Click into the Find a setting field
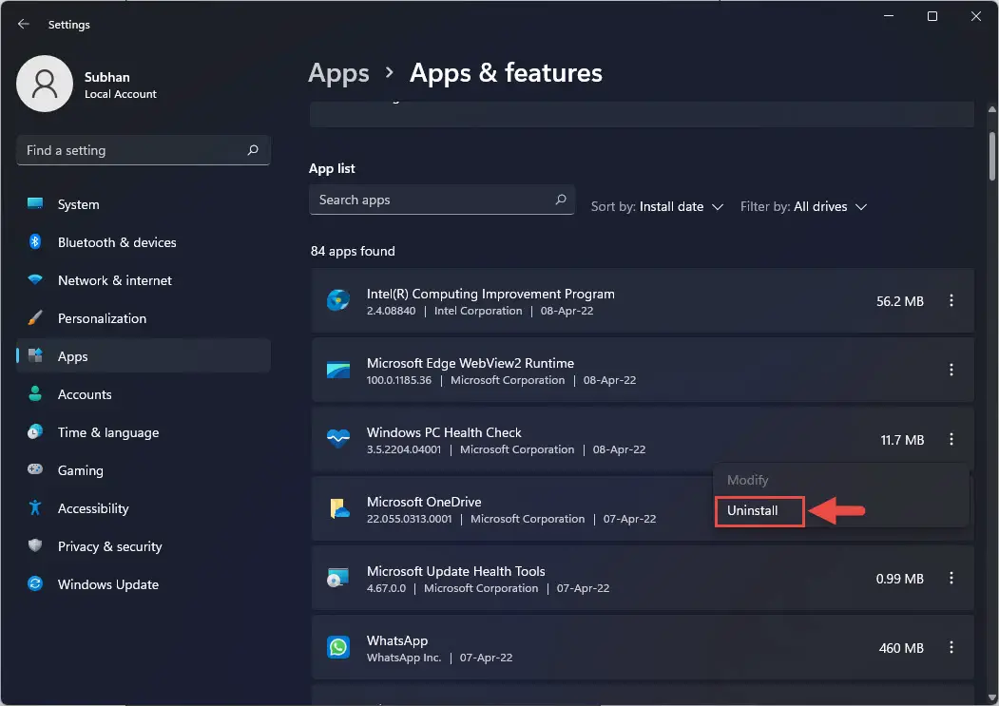 click(143, 150)
